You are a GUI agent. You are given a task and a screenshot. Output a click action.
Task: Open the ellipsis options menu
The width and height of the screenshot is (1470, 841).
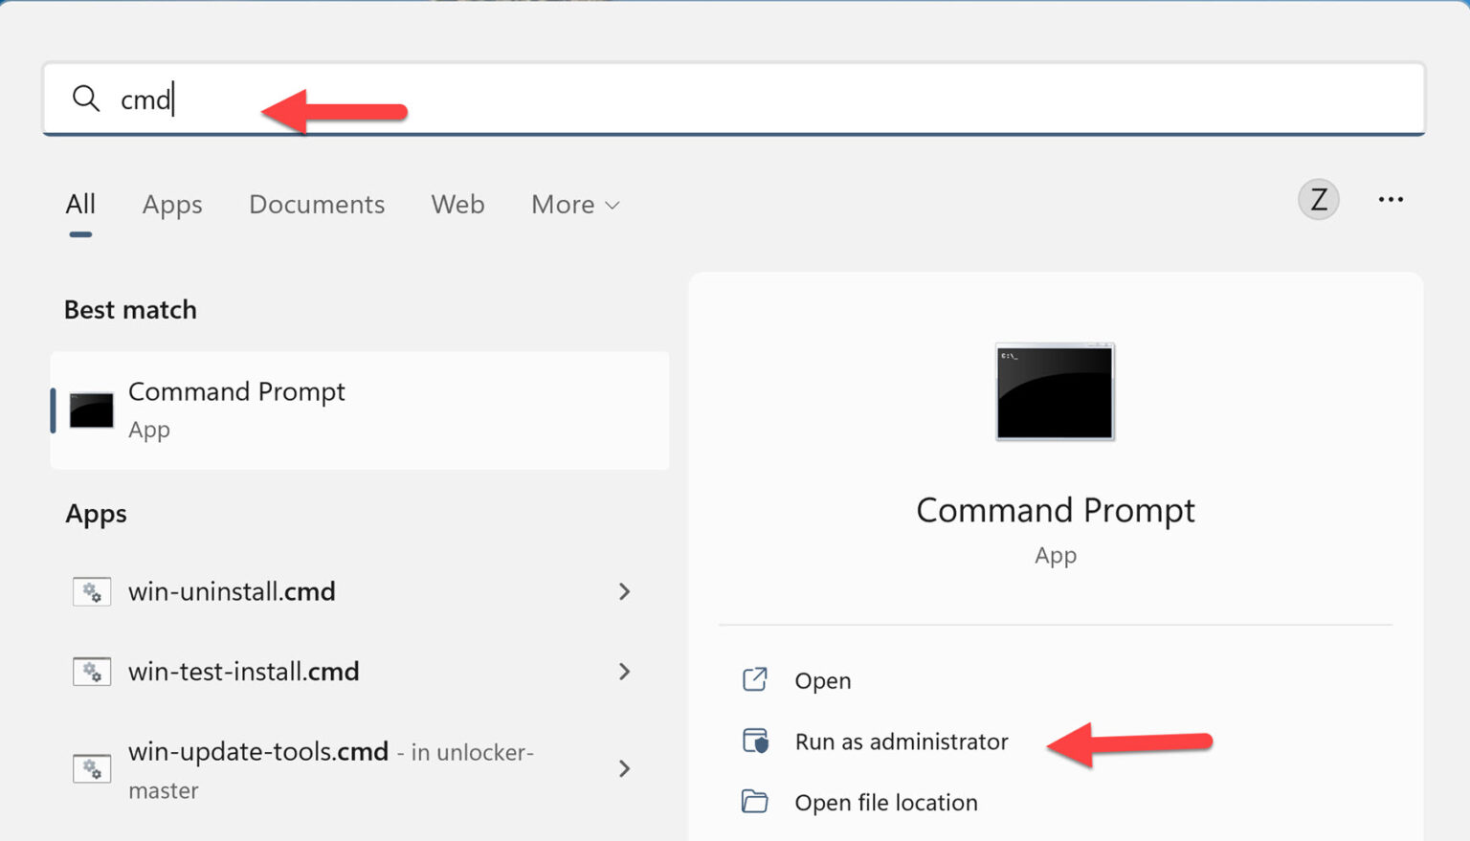point(1391,199)
